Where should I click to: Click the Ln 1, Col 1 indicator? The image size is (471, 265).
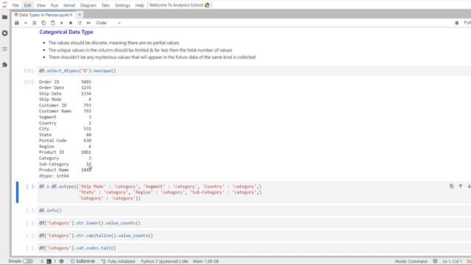[453, 261]
